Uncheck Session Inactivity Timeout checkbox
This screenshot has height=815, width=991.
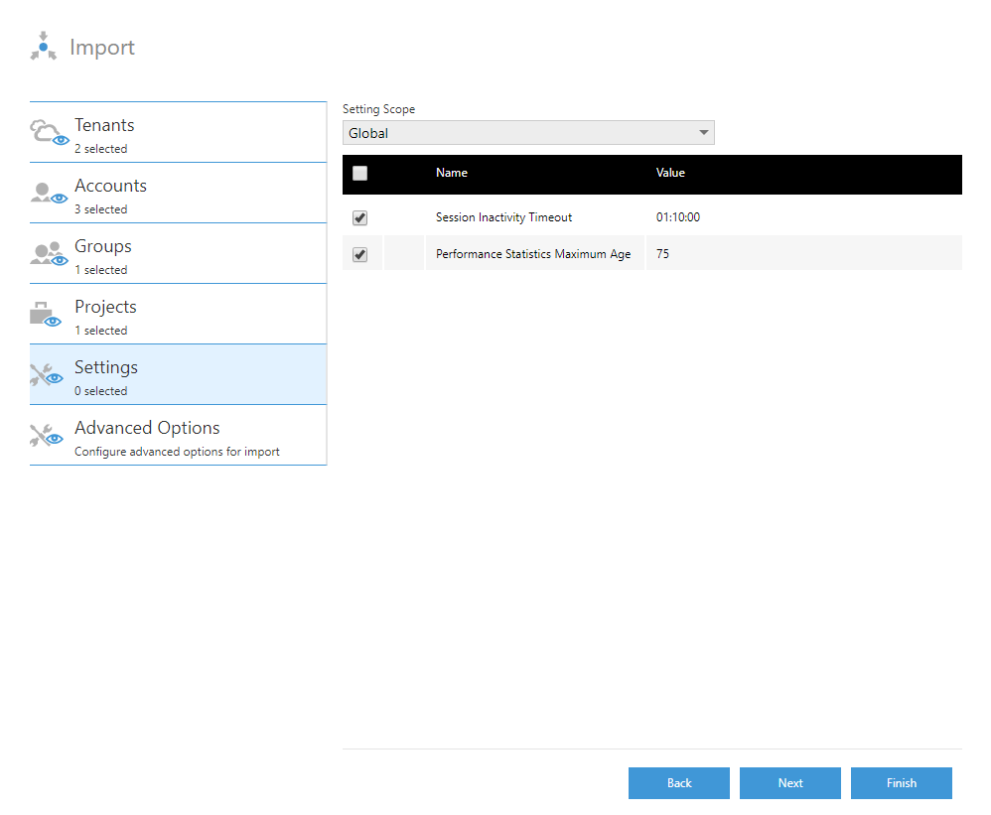359,217
